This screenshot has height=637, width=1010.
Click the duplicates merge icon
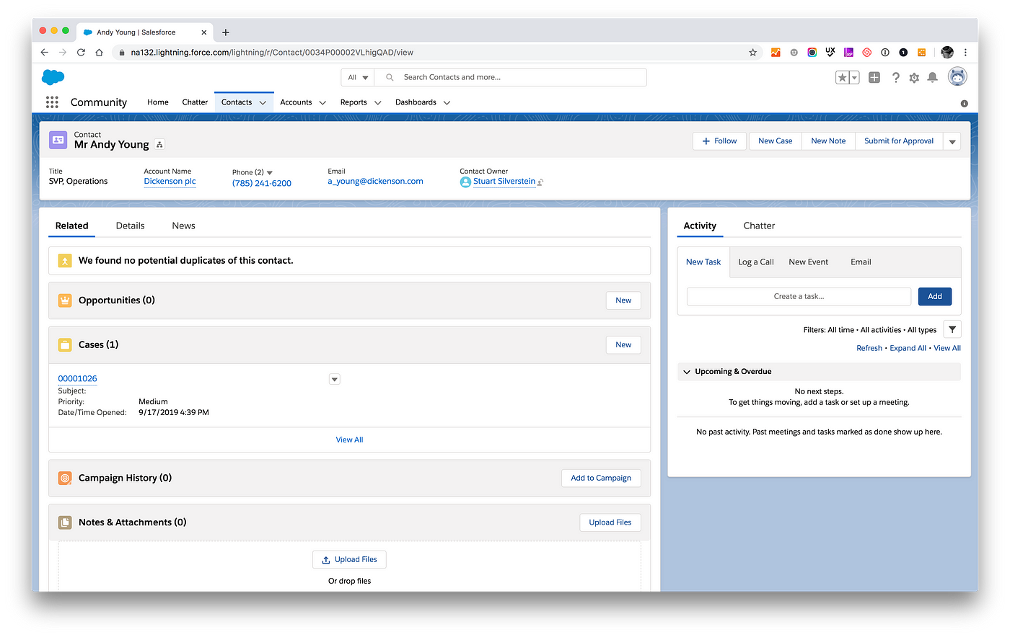coord(65,261)
